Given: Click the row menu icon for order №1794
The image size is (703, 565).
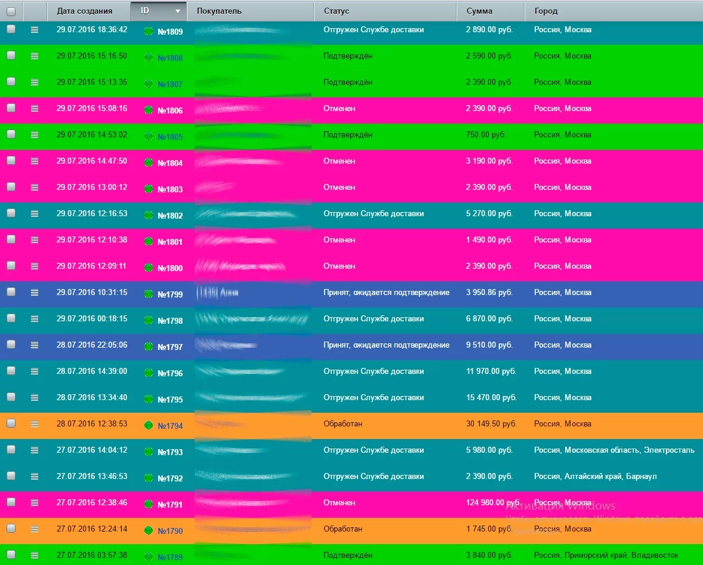Looking at the screenshot, I should (x=35, y=423).
